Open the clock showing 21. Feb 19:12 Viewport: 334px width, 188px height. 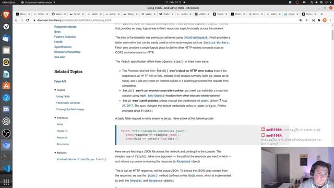[173, 2]
